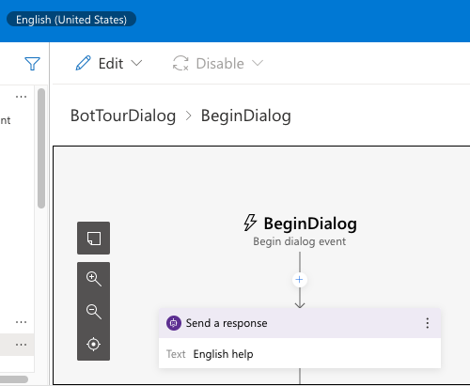Click the comment note icon on canvas

(x=94, y=239)
